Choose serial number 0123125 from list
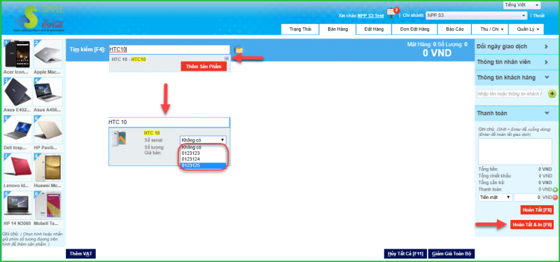Screen dimensions: 560x262 (203, 165)
